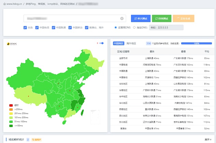This screenshot has height=143, width=216.
Task: Click the 中国台湾 47ms cell
Action: (152, 128)
